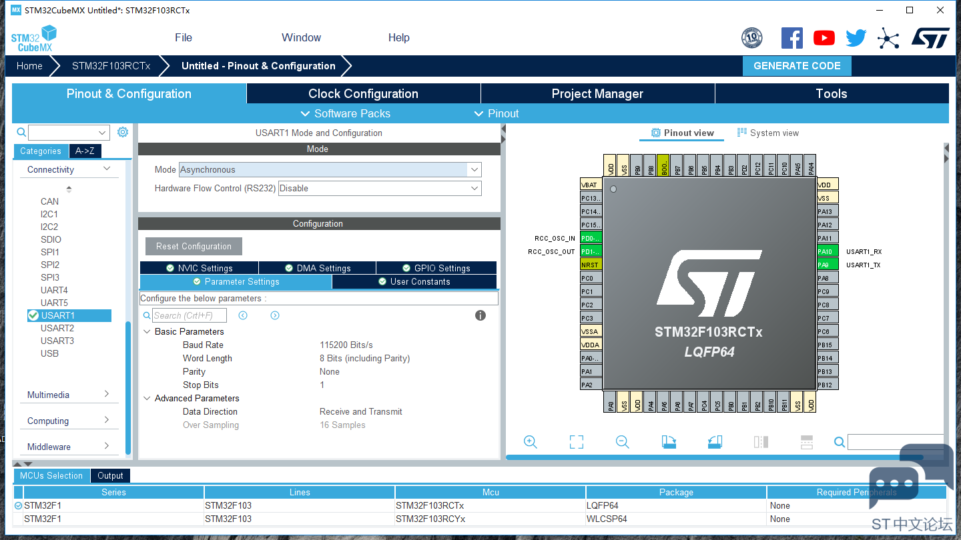This screenshot has height=540, width=961.
Task: Show parameter info with the i icon
Action: [480, 315]
